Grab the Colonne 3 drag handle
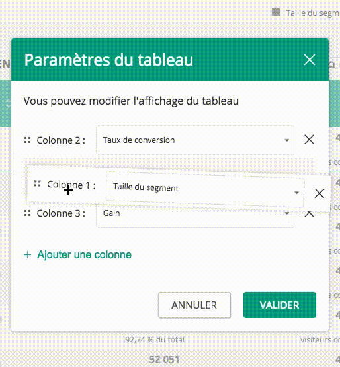Screen dimensions: 340x367 [28, 213]
